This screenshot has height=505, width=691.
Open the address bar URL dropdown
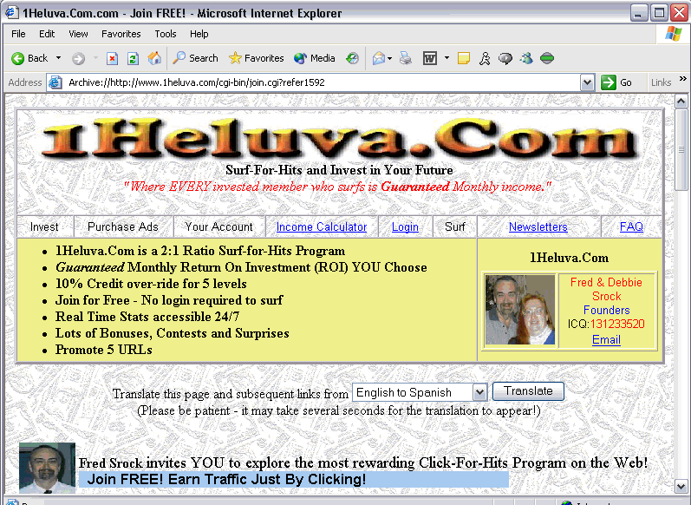click(587, 82)
